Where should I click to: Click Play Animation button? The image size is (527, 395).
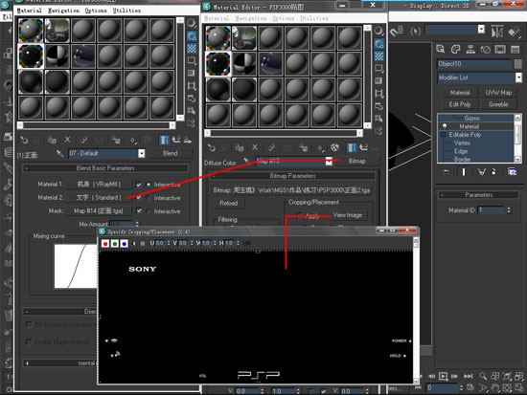[x=444, y=376]
